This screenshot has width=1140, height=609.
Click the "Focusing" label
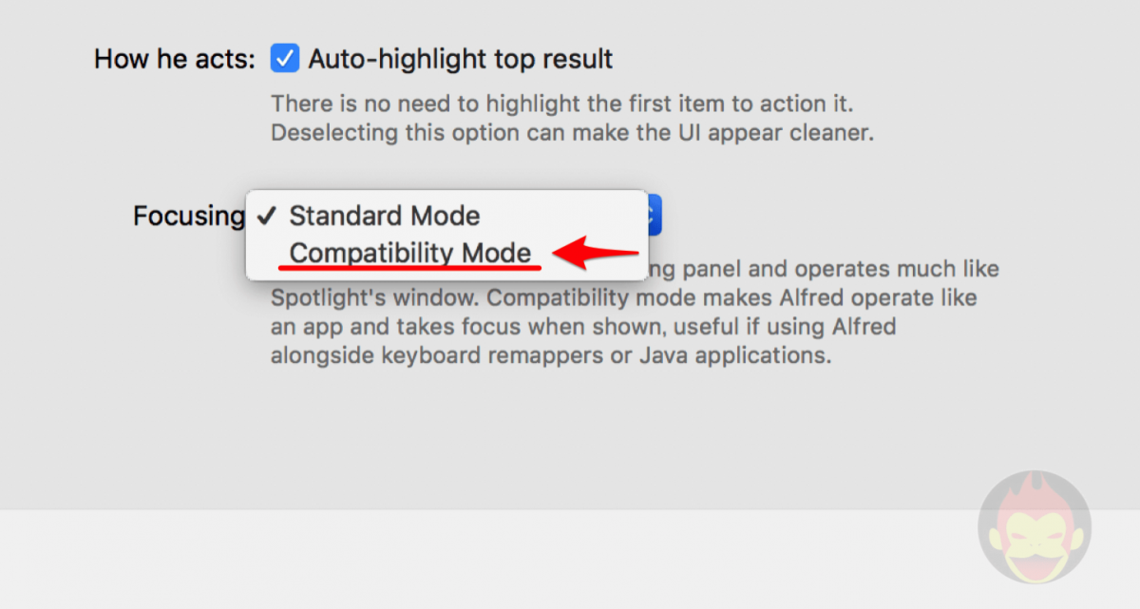[188, 217]
